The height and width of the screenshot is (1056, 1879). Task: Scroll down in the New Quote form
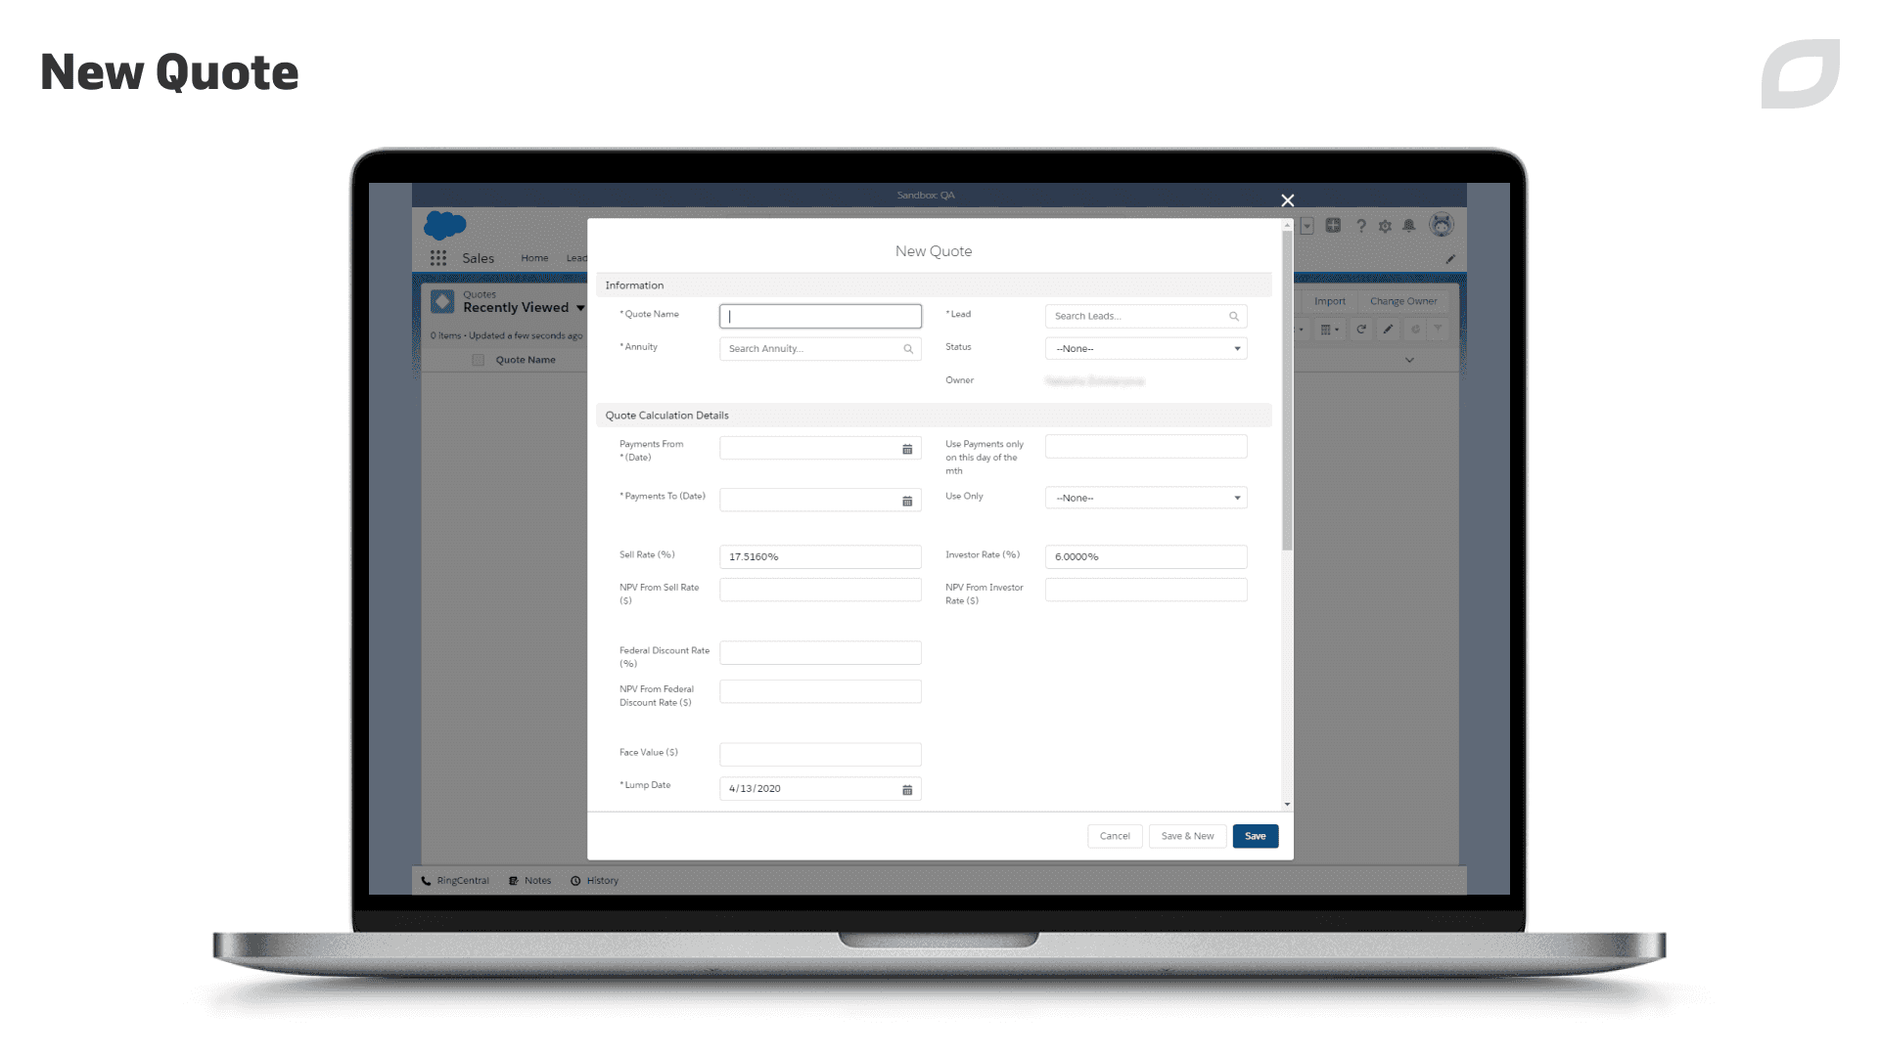(x=1287, y=804)
